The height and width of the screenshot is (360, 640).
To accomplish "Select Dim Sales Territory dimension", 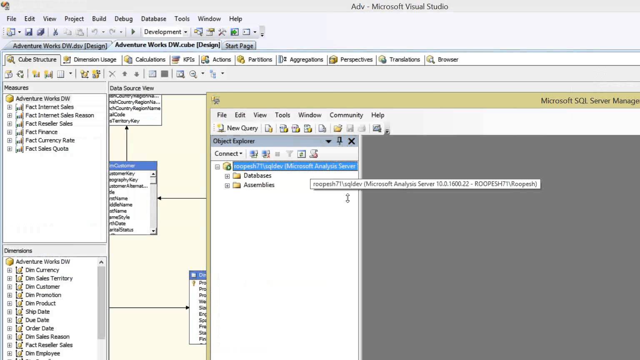I will (x=49, y=278).
